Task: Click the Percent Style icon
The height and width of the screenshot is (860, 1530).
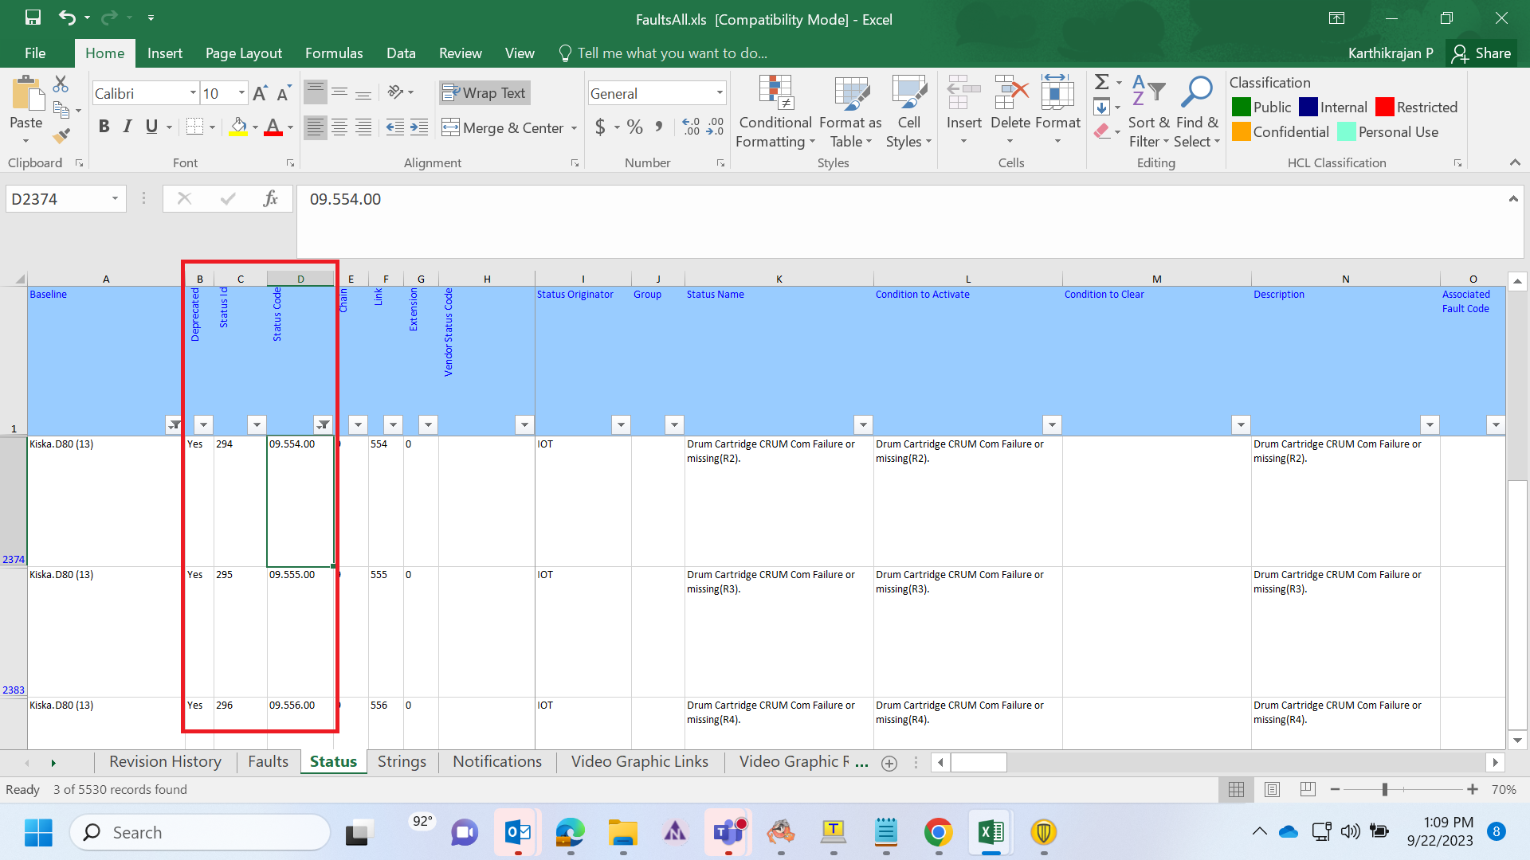Action: (x=634, y=127)
